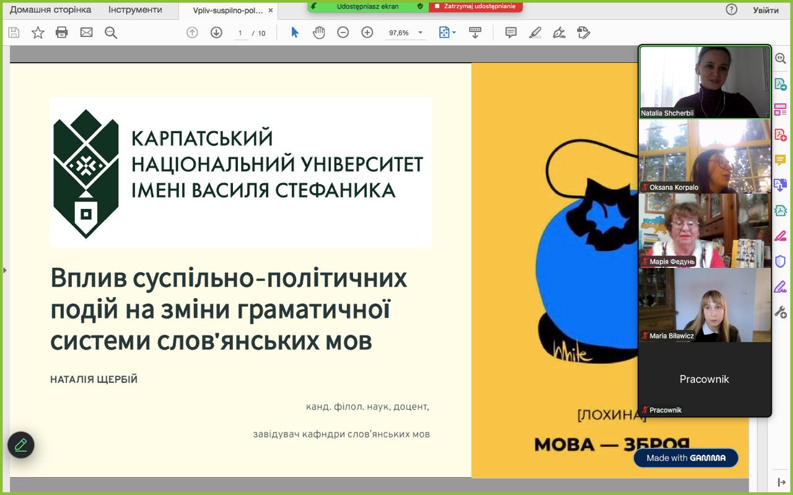Screen dimensions: 793x495
Task: Select Maria Biławicz video thumbnail
Action: pos(704,305)
